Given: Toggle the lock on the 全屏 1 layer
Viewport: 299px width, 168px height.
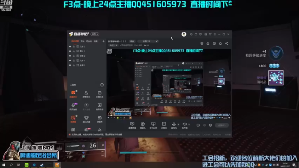Looking at the screenshot, I should click(74, 65).
